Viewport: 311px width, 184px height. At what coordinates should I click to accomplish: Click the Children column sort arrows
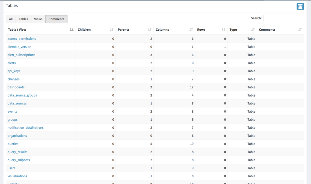(112, 29)
